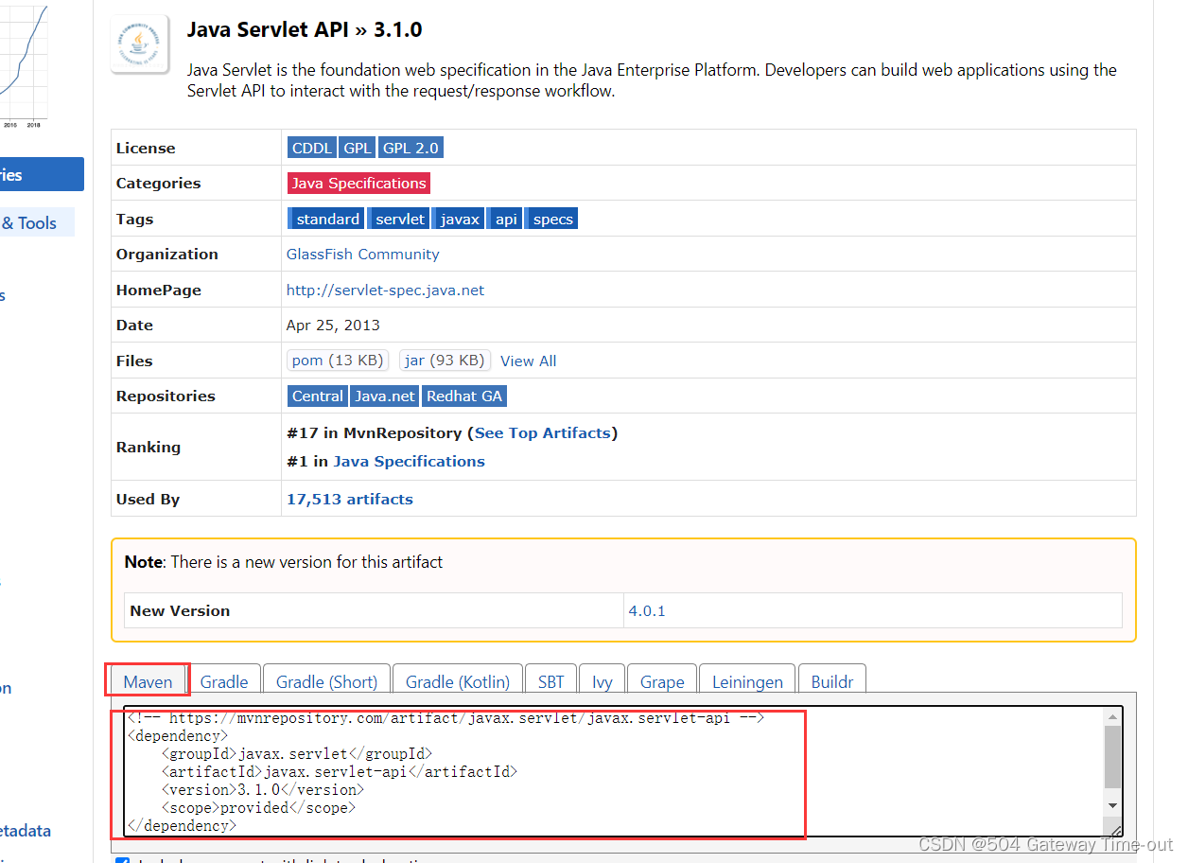Switch to the Gradle (Short) tab
Screen dimensions: 1188x863
click(326, 680)
